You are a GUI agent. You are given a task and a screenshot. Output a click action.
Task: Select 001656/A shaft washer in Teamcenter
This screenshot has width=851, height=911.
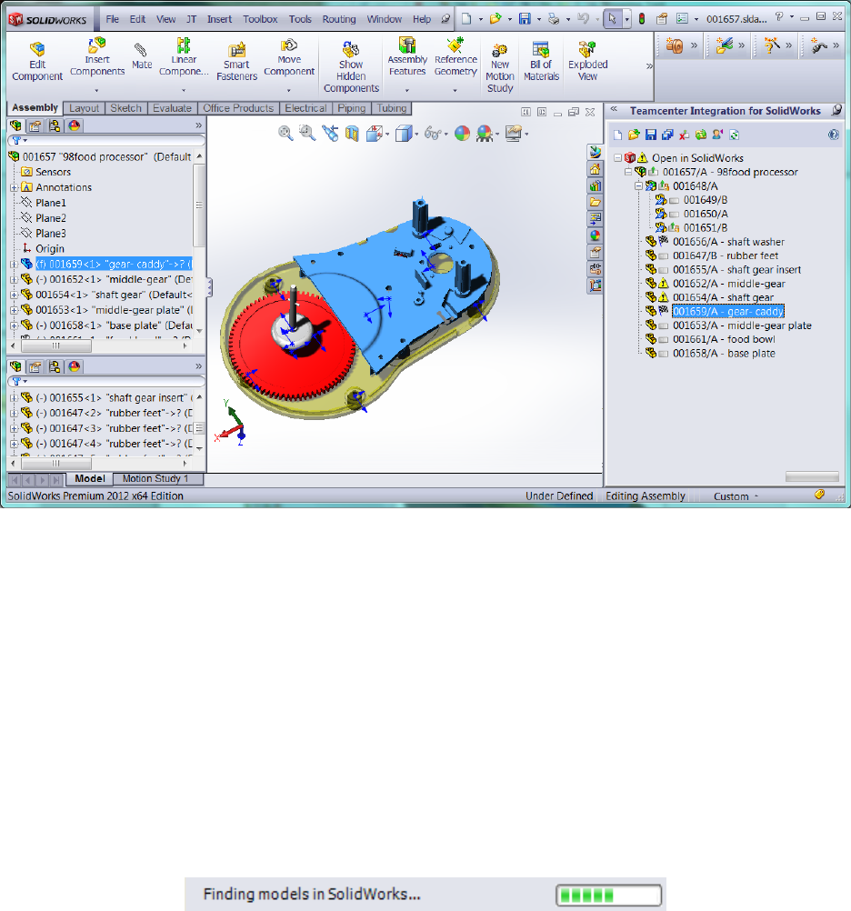pyautogui.click(x=728, y=242)
